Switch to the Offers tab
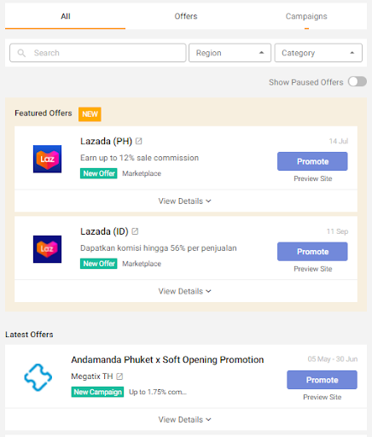Viewport: 372px width, 437px height. (186, 16)
